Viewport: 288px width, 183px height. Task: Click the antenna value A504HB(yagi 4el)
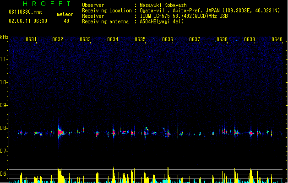(x=162, y=22)
